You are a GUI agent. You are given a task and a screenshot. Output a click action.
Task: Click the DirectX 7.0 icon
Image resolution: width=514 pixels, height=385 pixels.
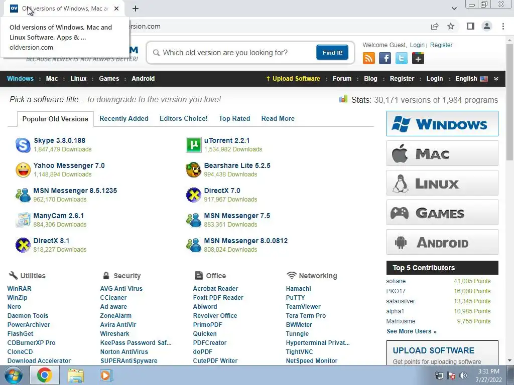[194, 195]
